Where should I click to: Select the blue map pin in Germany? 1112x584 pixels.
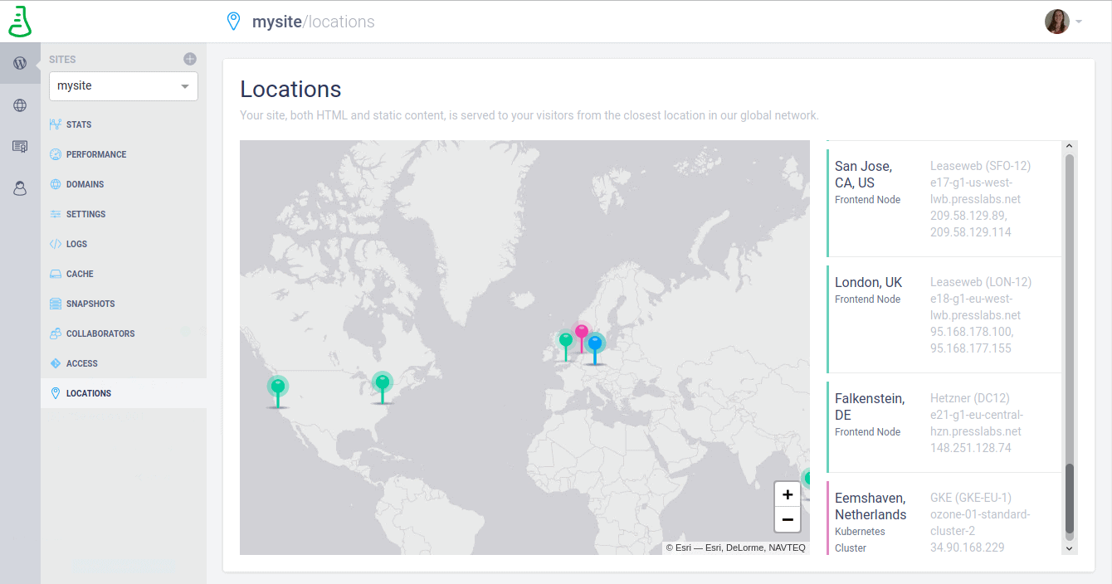pos(595,343)
